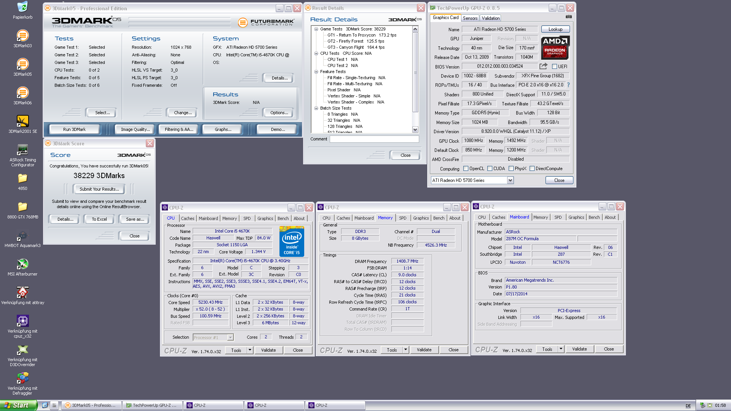Launch HWBOT Aquamark3 shortcut

click(22, 238)
